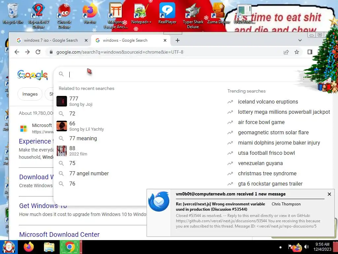Select suggestion 777 Song by Joji
This screenshot has height=254, width=338.
point(138,101)
